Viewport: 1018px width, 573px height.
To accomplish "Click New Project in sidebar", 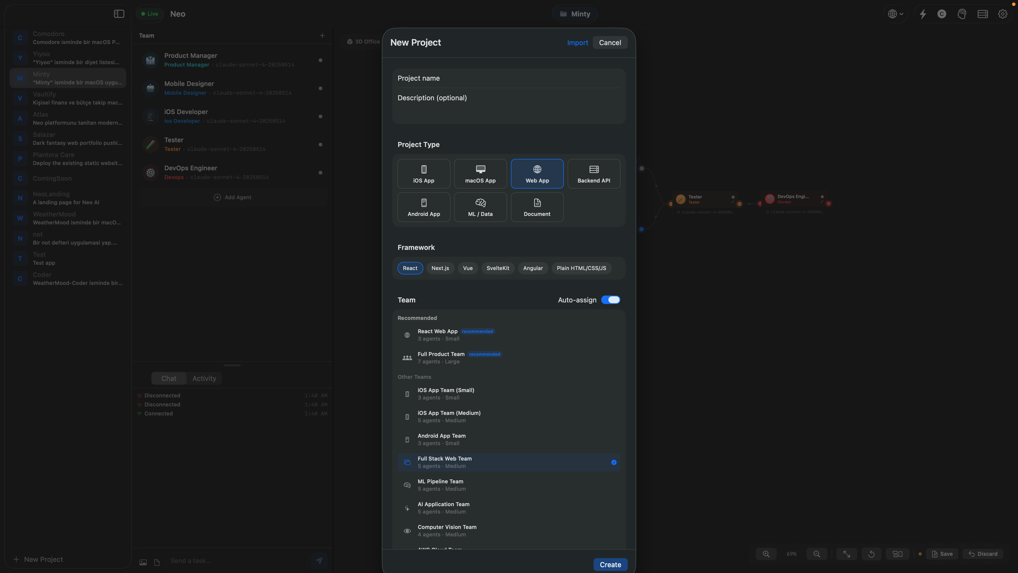I will point(38,559).
